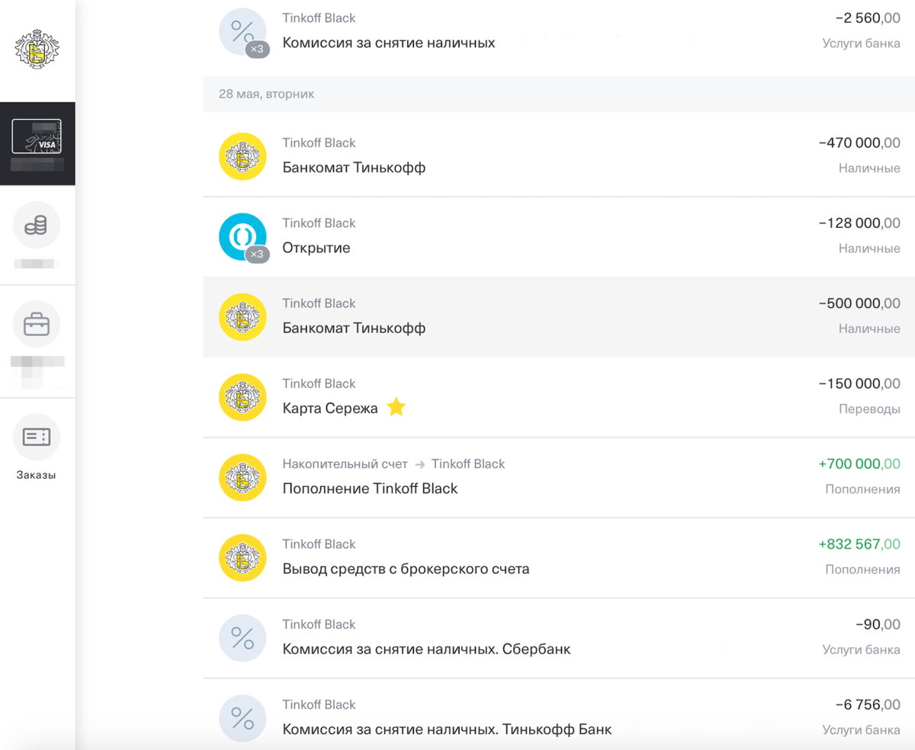
Task: Click the −90,00 amount
Action: [878, 625]
